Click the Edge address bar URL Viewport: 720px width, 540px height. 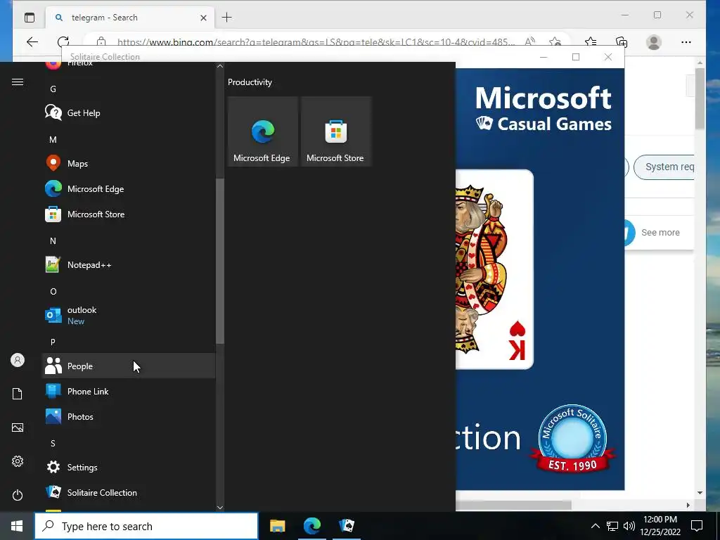click(x=316, y=42)
